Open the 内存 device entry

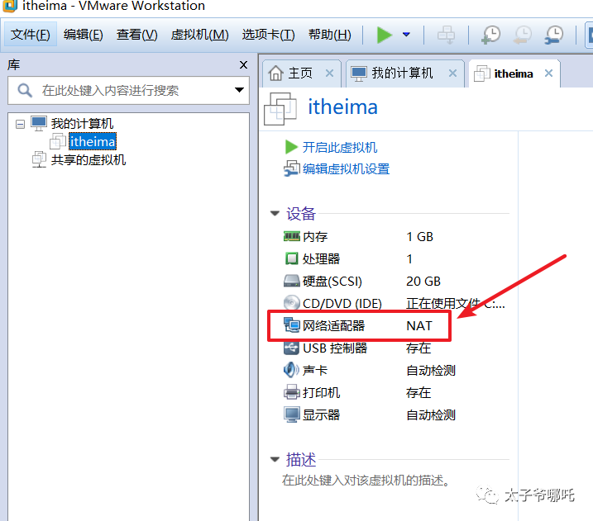(x=315, y=237)
